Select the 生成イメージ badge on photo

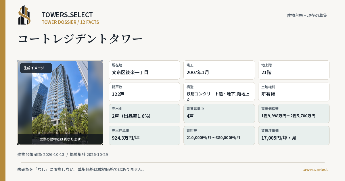tap(36, 68)
